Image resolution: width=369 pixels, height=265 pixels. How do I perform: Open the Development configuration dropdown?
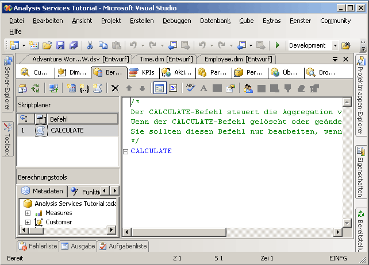(x=335, y=45)
